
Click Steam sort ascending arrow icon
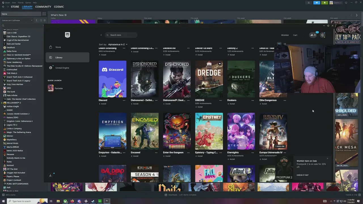point(36,20)
